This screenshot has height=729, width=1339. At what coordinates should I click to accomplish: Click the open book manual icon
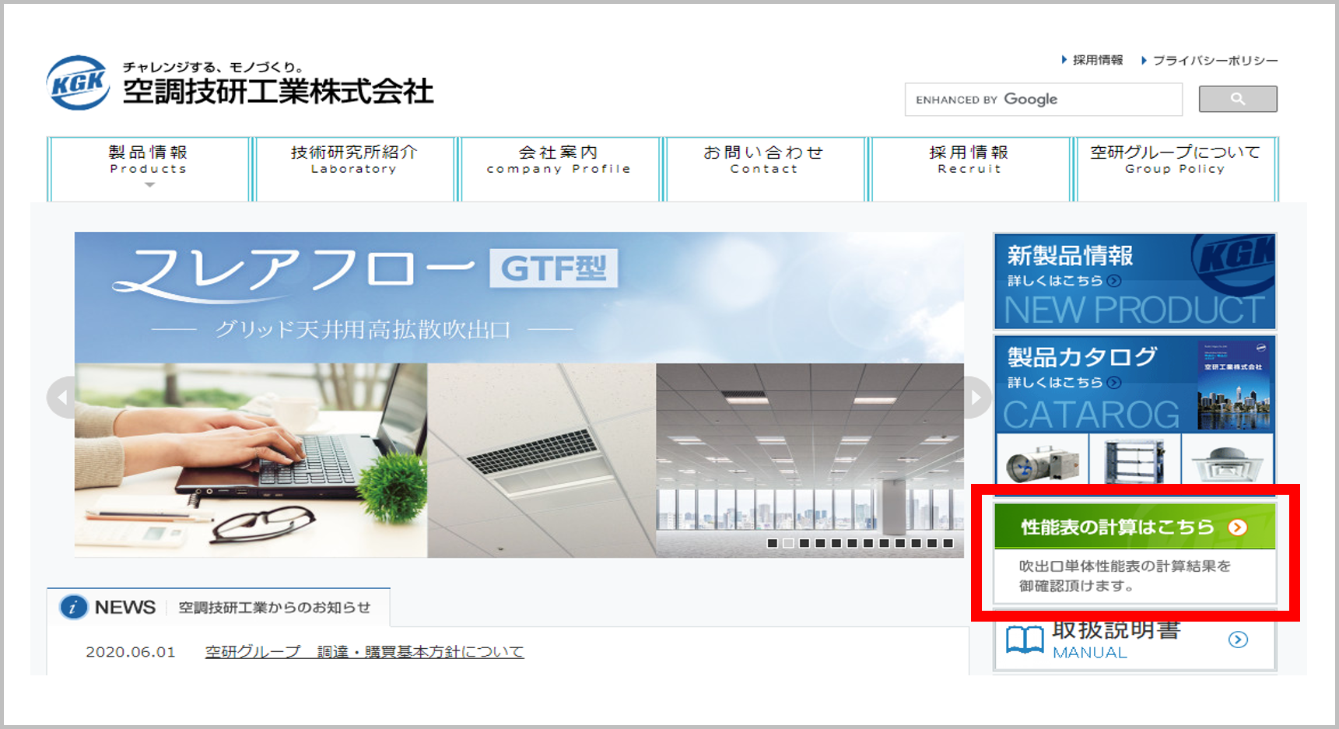(x=1024, y=640)
